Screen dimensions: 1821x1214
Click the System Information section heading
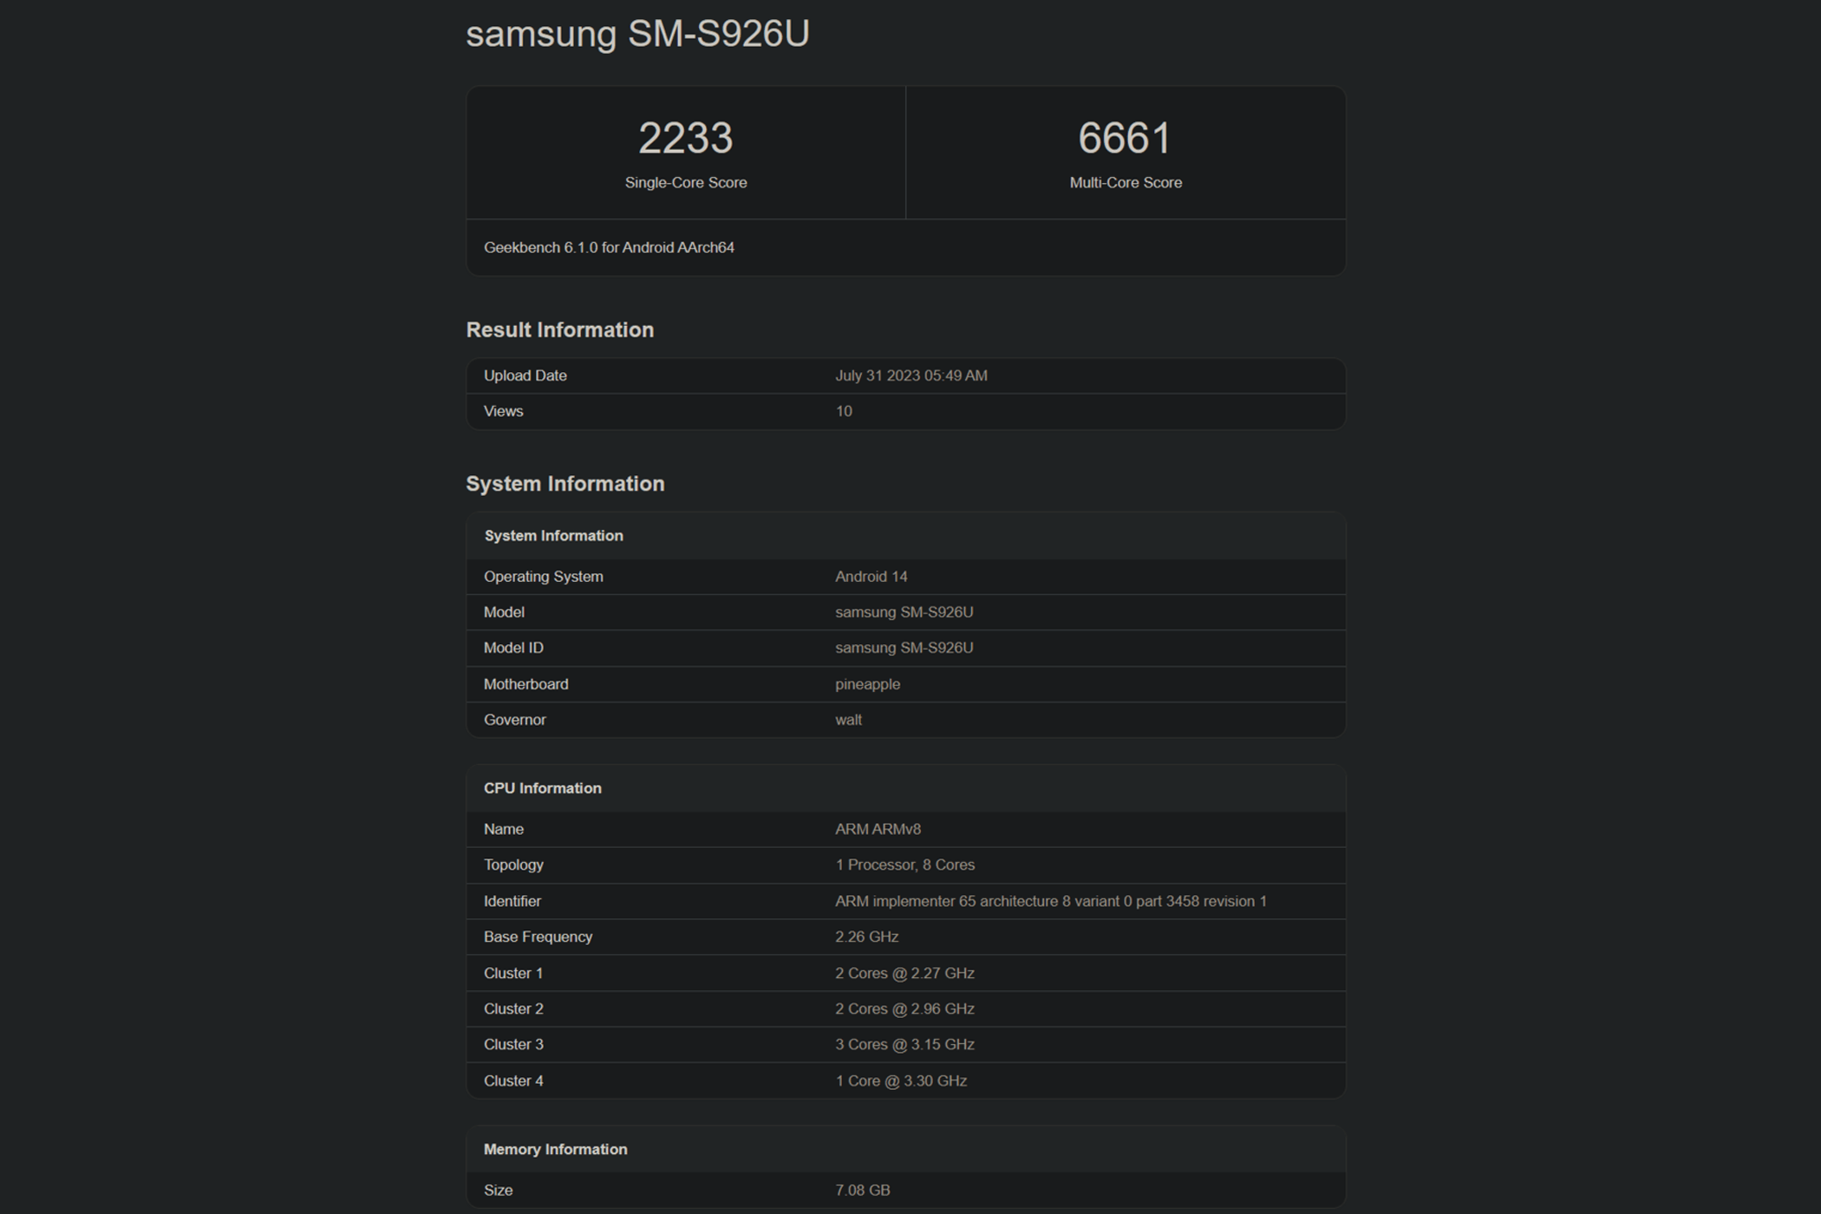click(x=565, y=483)
